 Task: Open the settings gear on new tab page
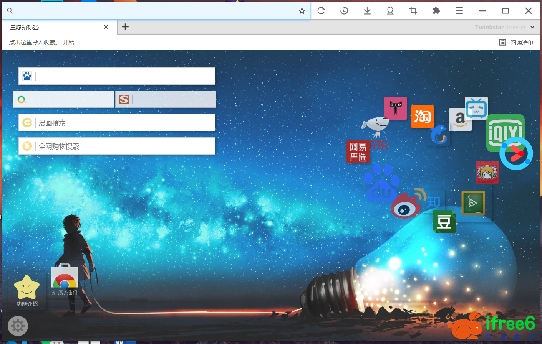18,326
